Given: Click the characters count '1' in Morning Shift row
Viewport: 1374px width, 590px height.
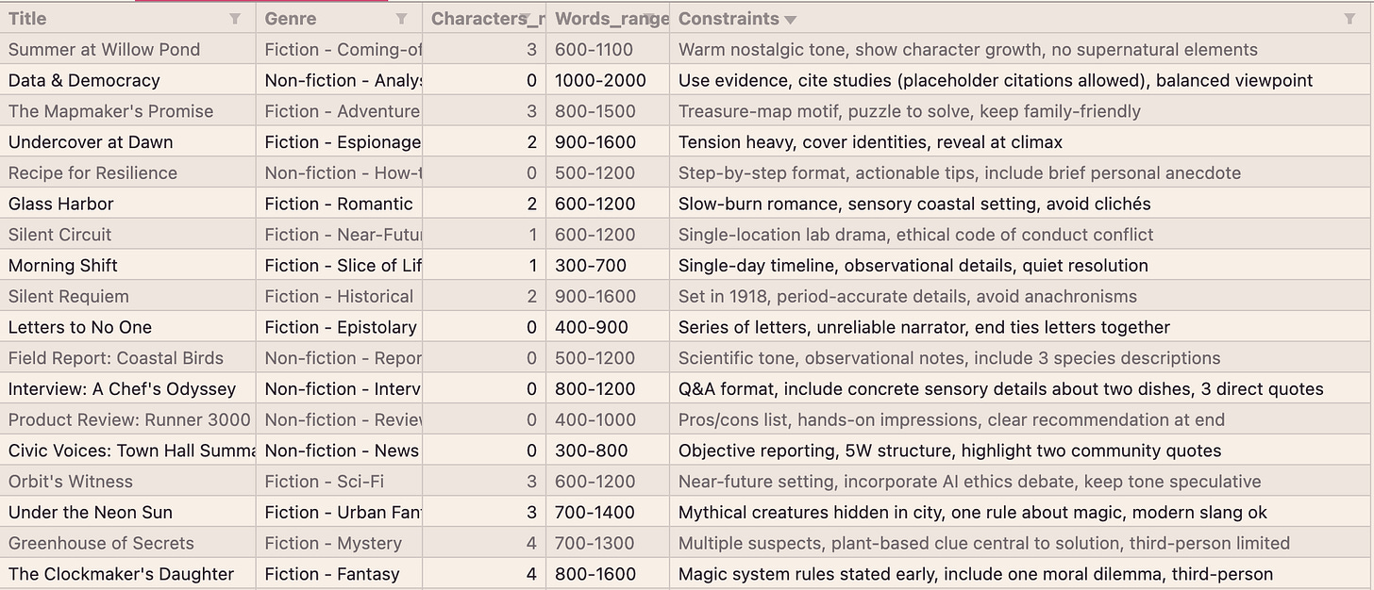Looking at the screenshot, I should [485, 266].
